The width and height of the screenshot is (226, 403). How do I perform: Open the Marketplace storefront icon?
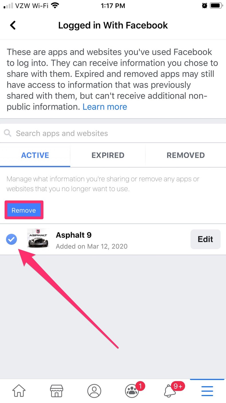tap(56, 391)
